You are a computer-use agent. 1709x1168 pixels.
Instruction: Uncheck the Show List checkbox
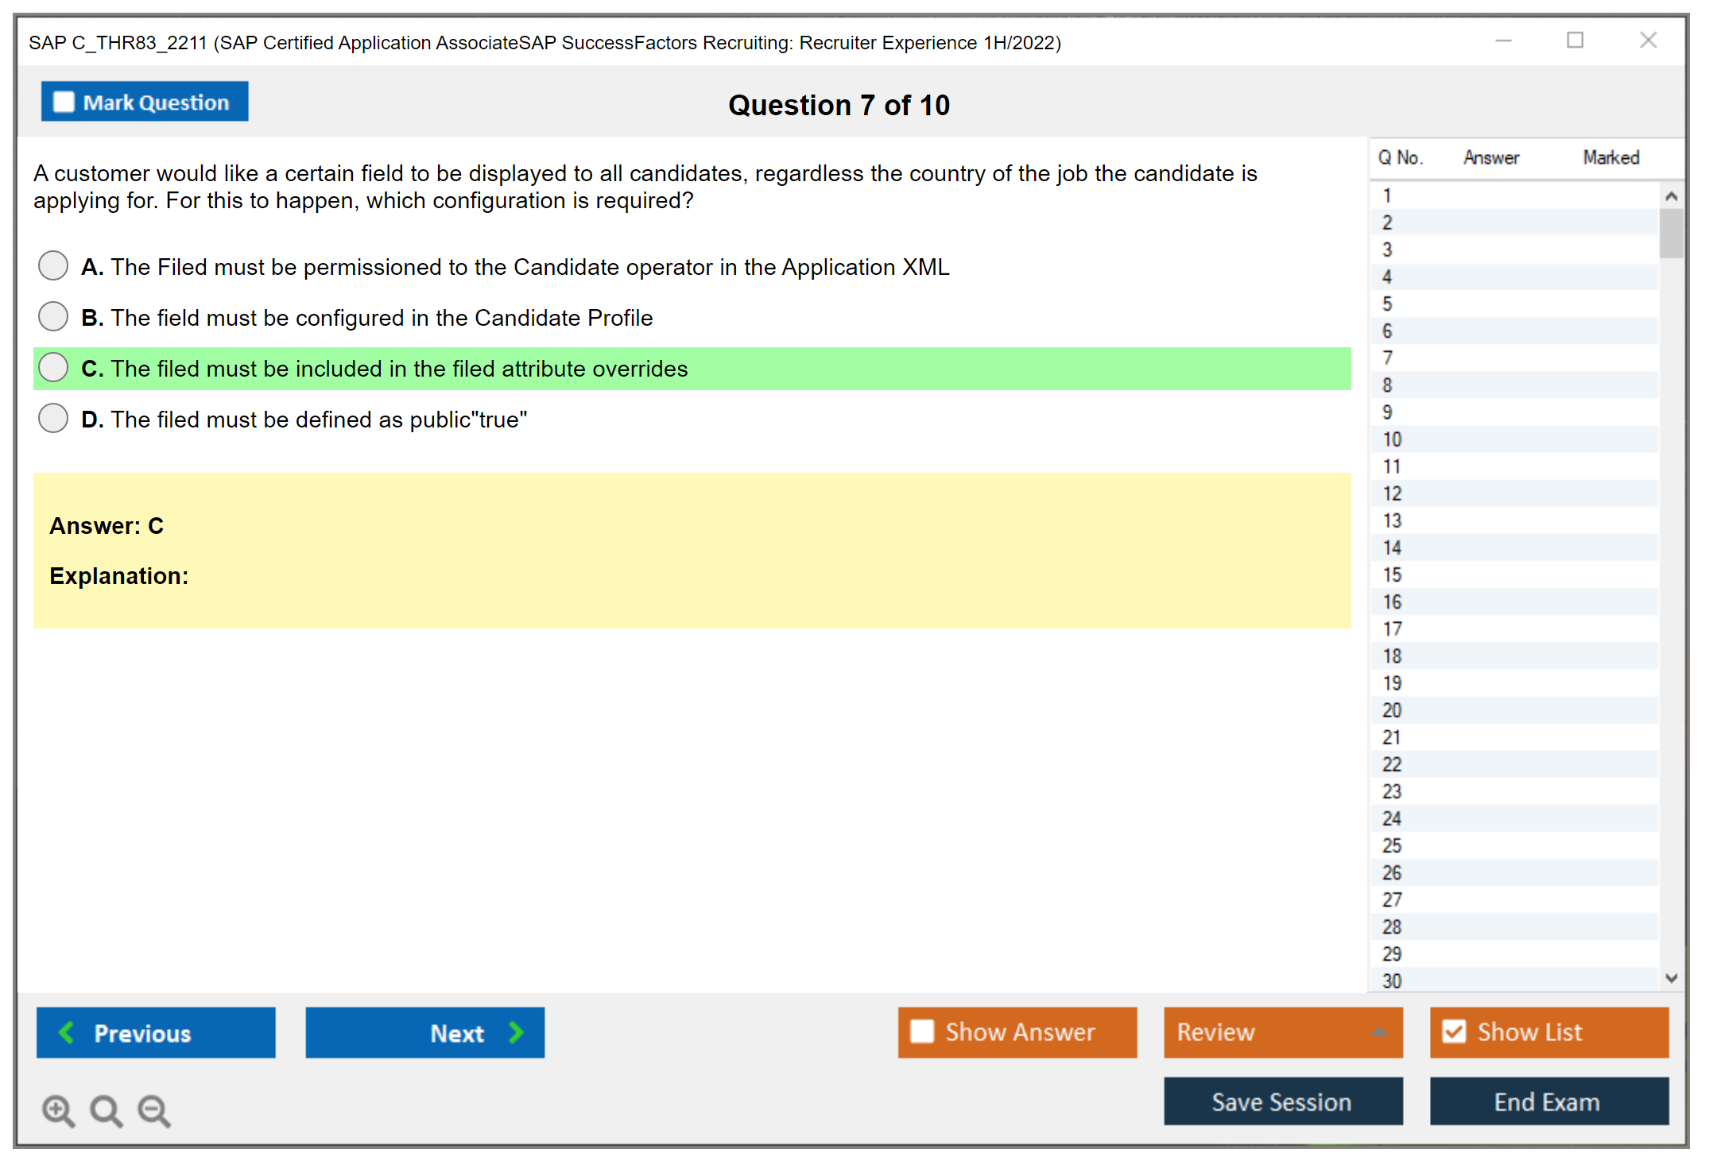tap(1454, 1031)
